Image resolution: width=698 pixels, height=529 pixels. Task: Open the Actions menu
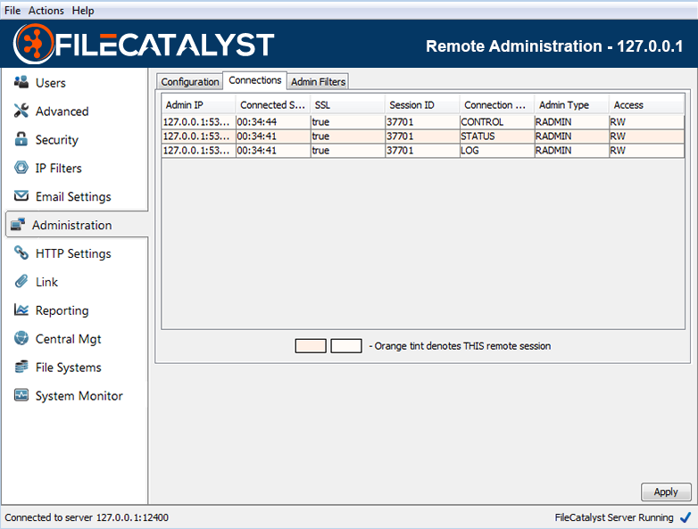coord(46,10)
